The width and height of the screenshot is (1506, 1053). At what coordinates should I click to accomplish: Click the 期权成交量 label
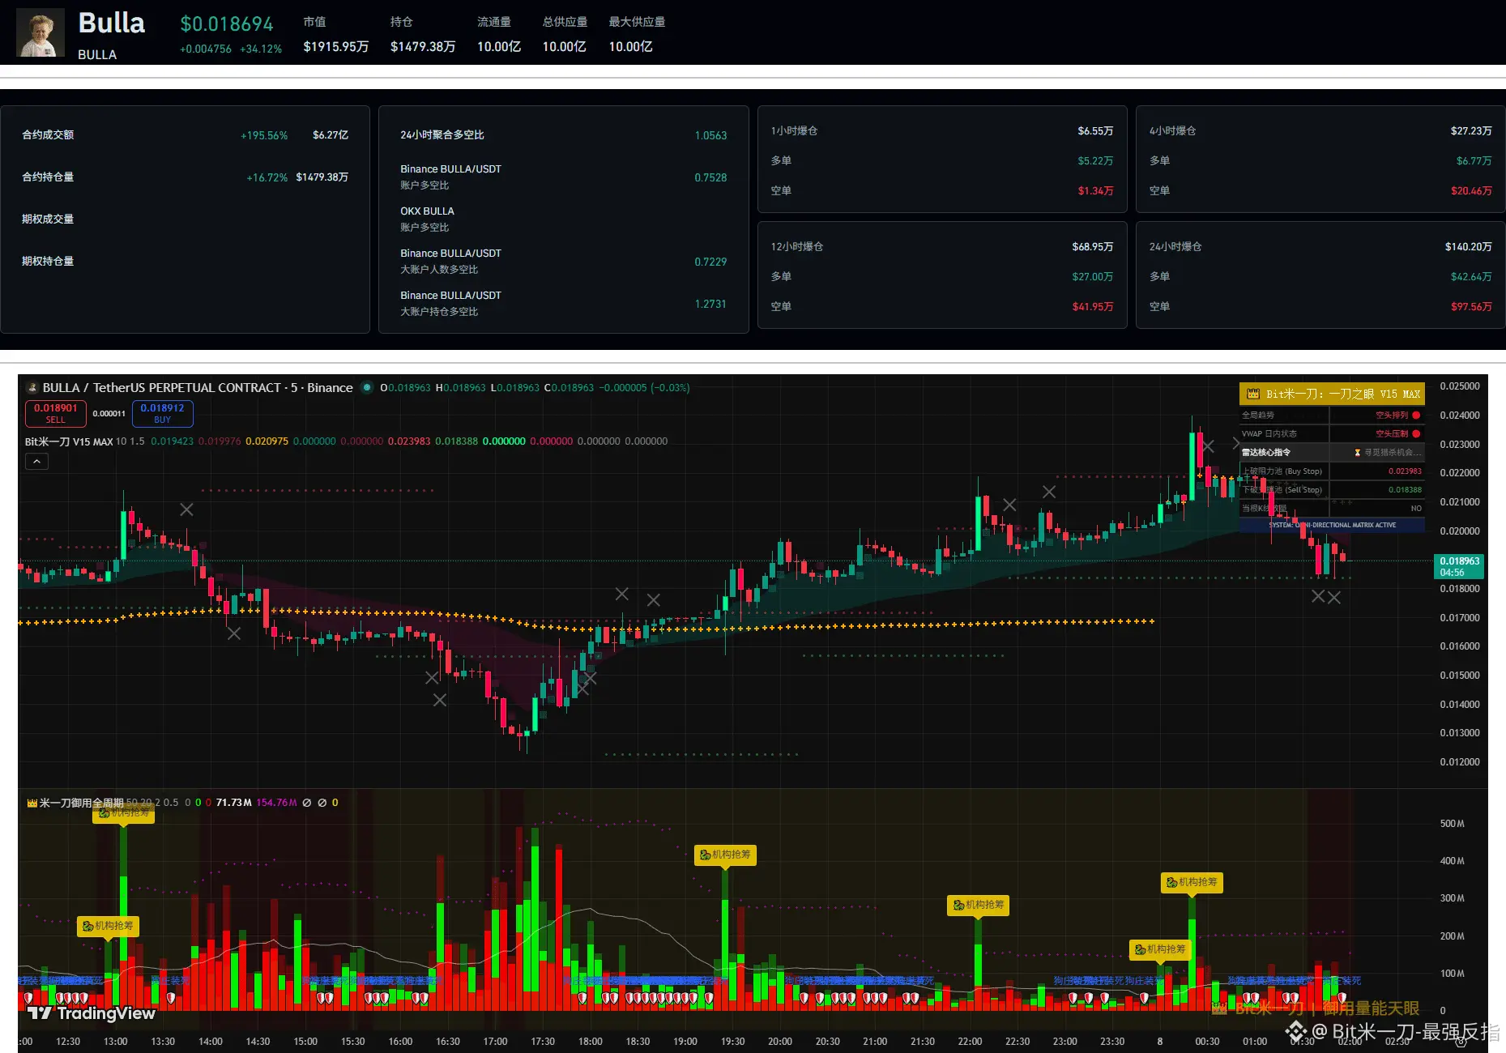pos(48,219)
